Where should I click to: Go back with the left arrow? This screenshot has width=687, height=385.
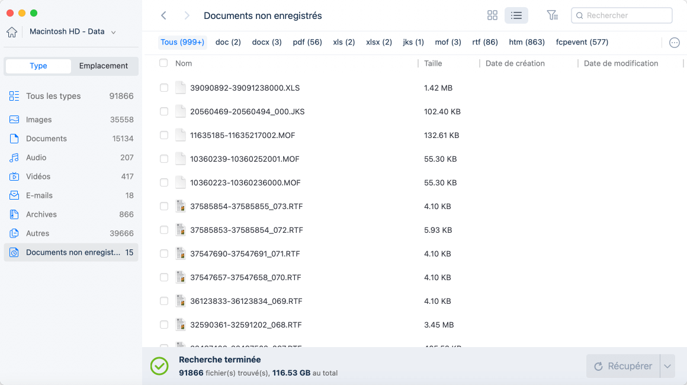(x=164, y=15)
